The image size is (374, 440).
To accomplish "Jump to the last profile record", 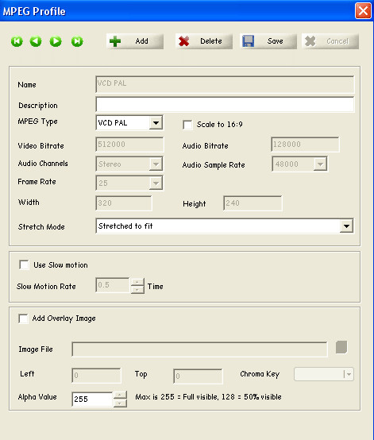I will click(x=77, y=41).
